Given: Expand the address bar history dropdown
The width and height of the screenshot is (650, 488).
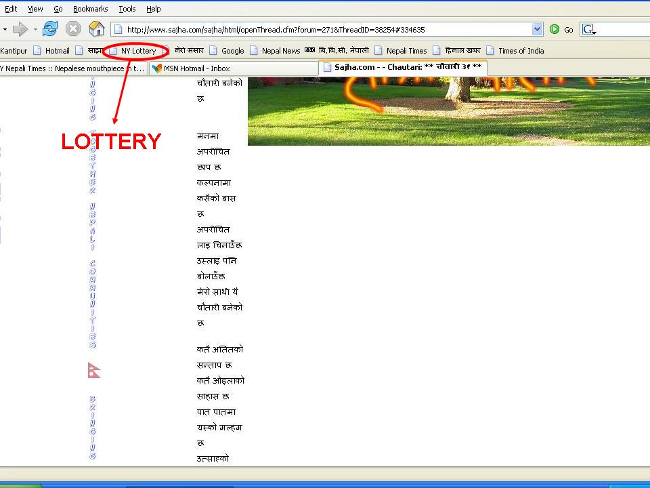Looking at the screenshot, I should (537, 29).
